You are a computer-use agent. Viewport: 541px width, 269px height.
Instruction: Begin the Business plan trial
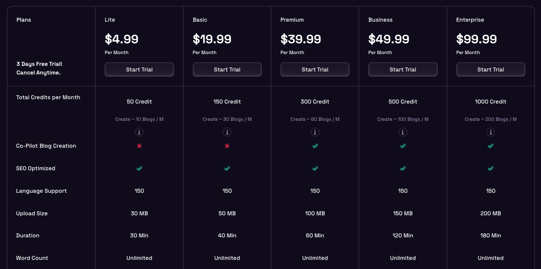click(x=403, y=69)
